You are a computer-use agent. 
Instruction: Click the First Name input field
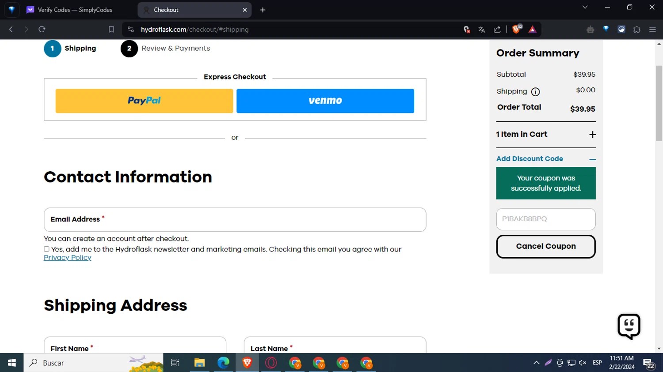(135, 345)
